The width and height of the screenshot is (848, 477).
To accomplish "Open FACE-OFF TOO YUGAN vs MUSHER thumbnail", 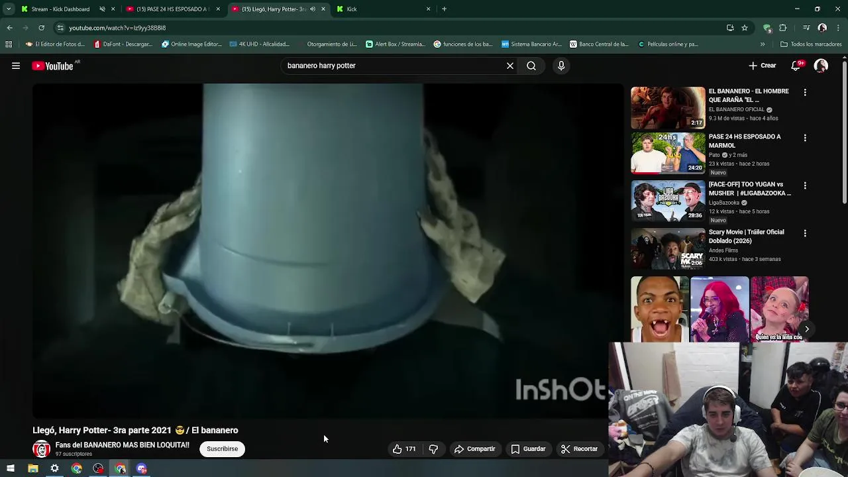I will 668,201.
